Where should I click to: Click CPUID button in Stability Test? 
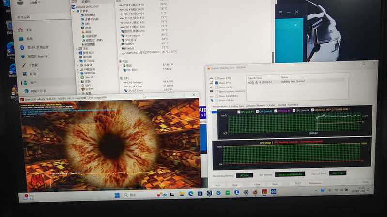[x=297, y=184]
